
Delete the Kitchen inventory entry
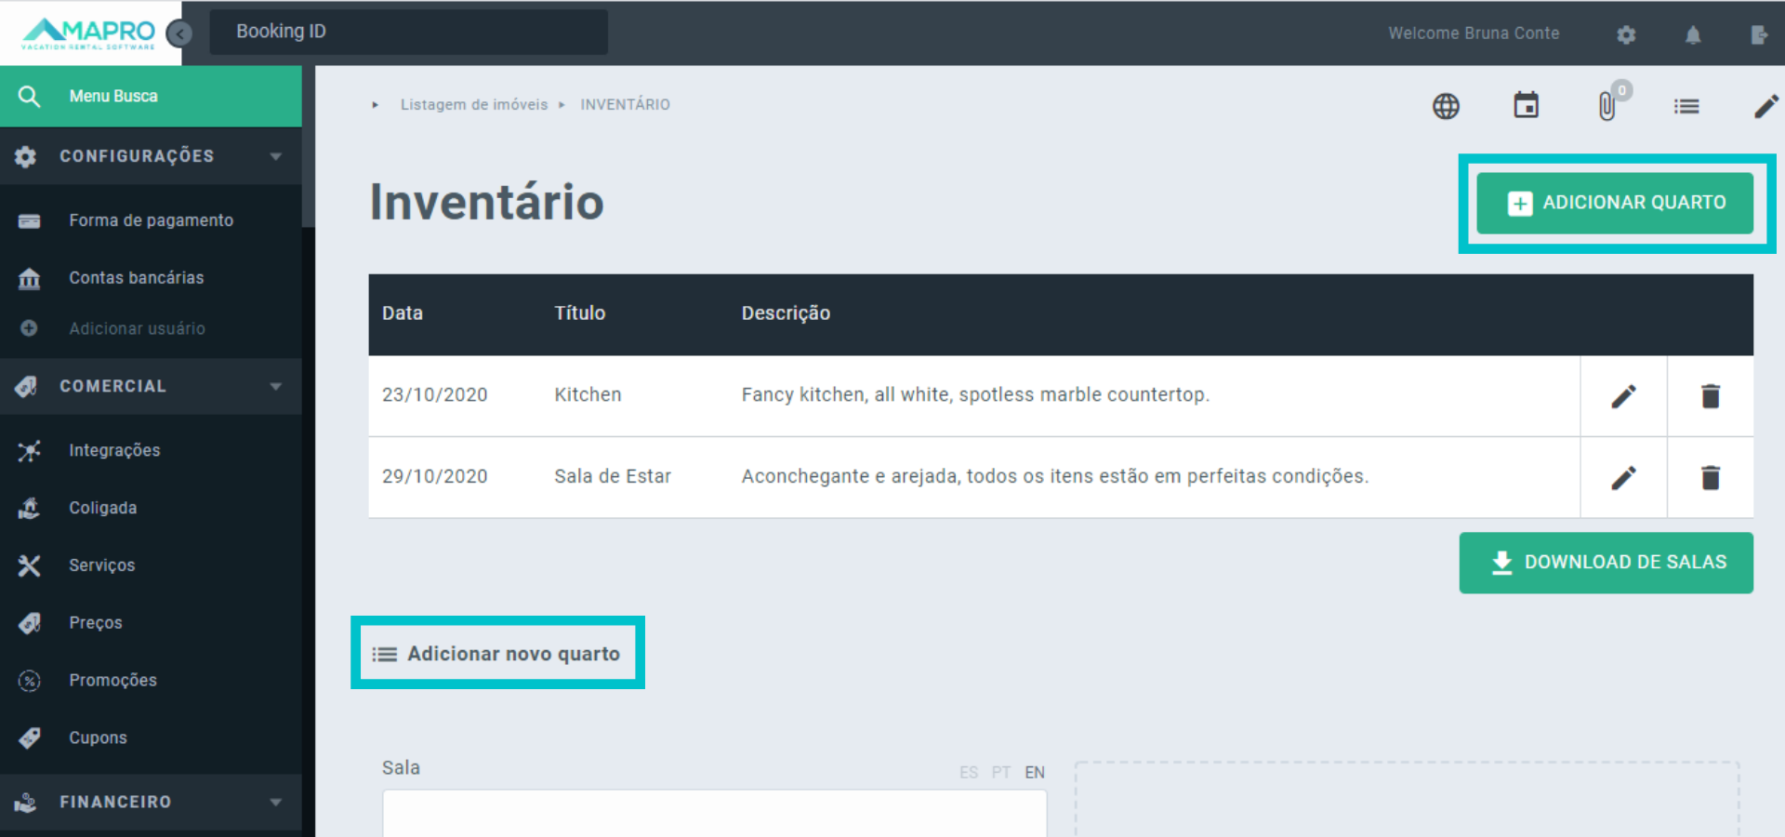[x=1710, y=396]
